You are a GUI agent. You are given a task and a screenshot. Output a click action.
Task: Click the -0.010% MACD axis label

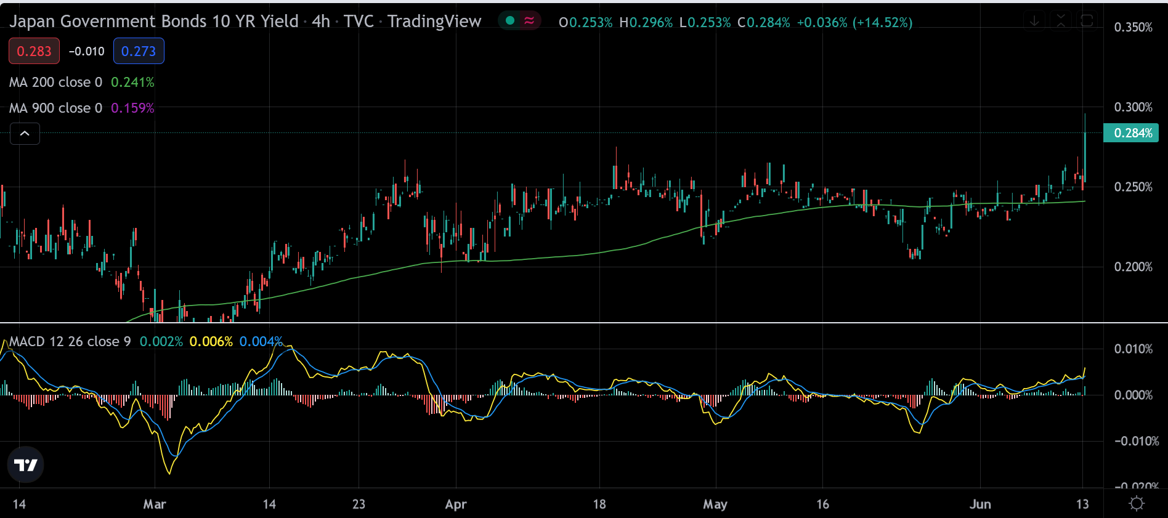(1137, 441)
